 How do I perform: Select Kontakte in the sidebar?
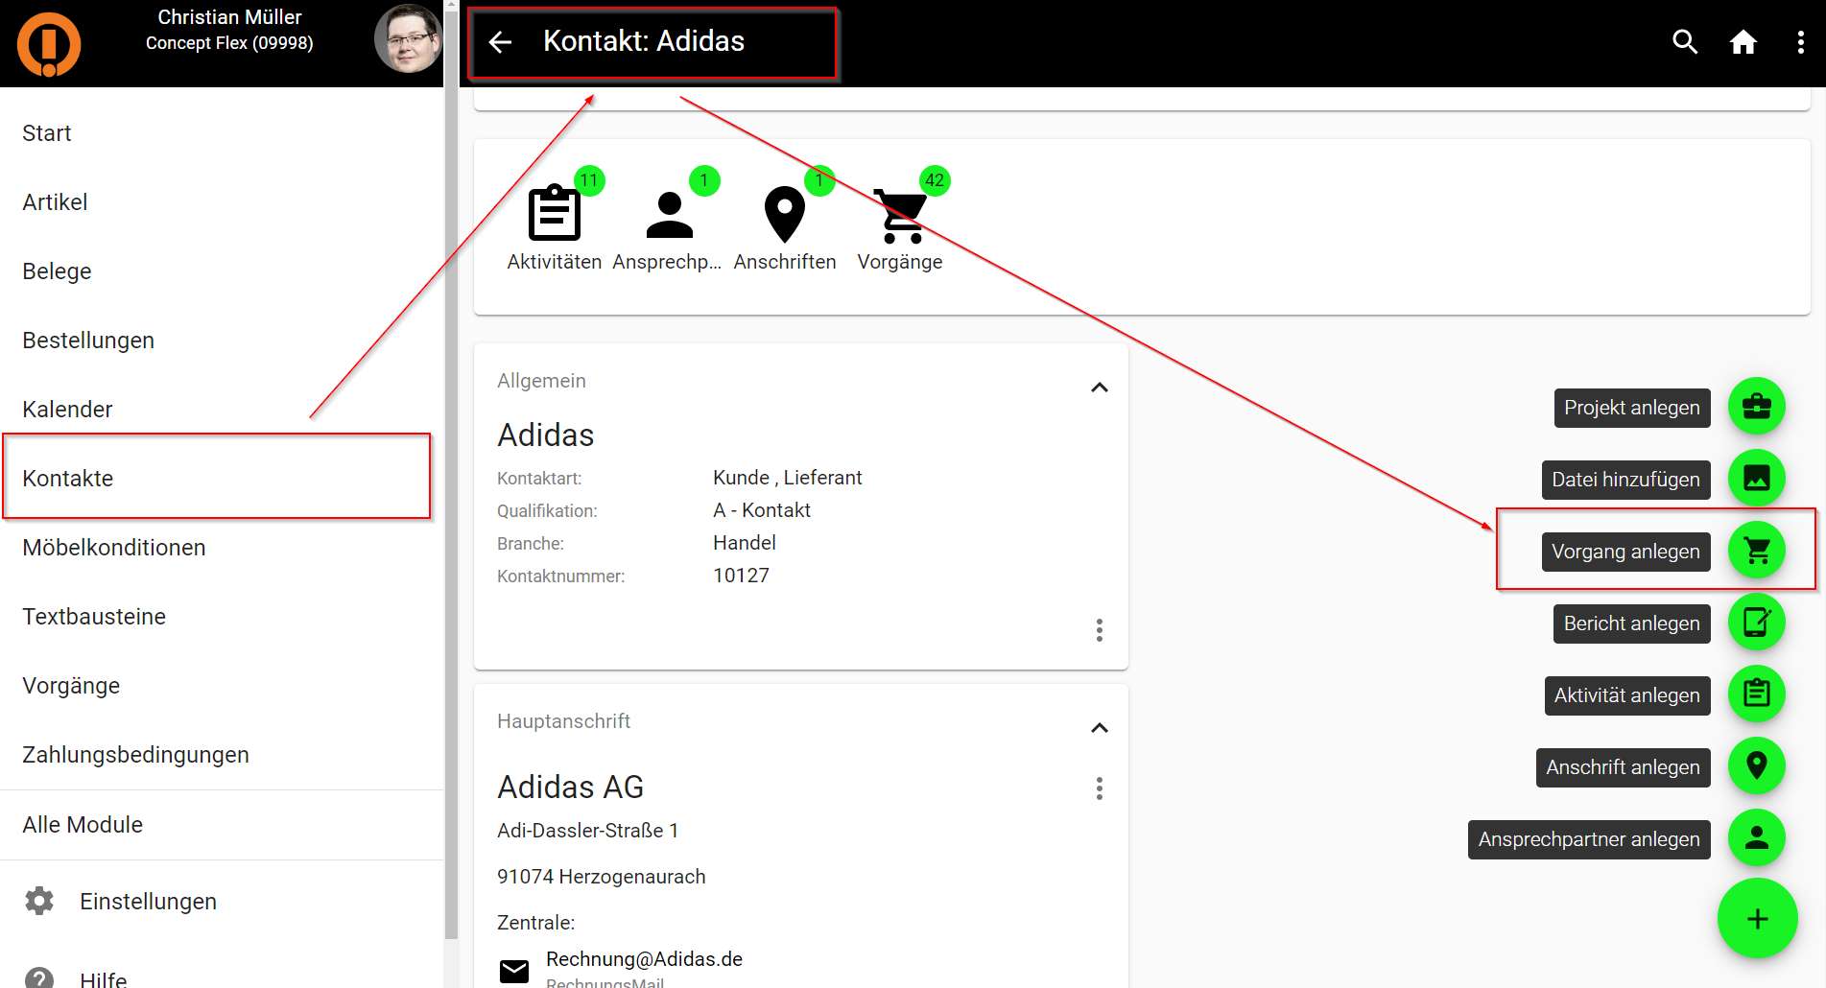coord(222,479)
